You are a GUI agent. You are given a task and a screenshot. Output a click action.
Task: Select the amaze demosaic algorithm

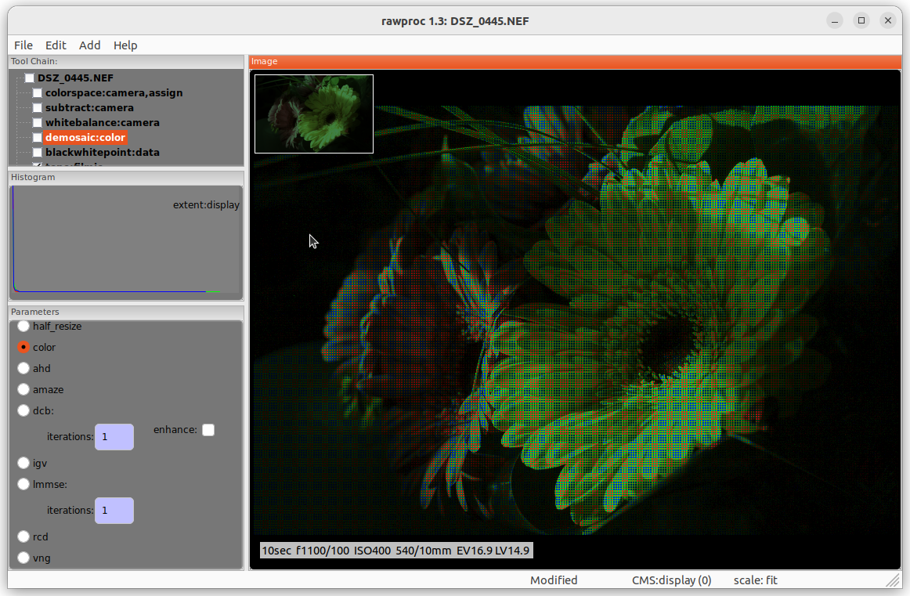(23, 389)
